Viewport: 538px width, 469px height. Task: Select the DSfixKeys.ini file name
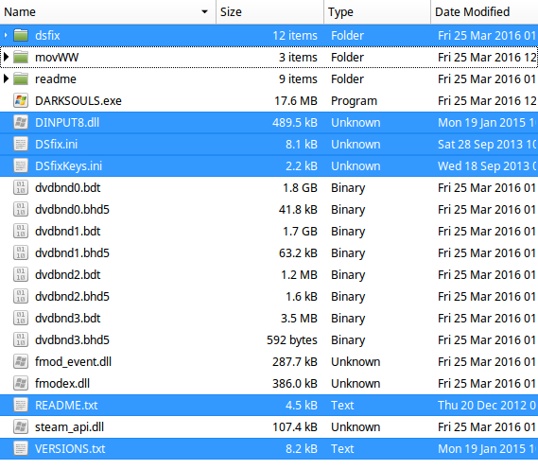69,166
